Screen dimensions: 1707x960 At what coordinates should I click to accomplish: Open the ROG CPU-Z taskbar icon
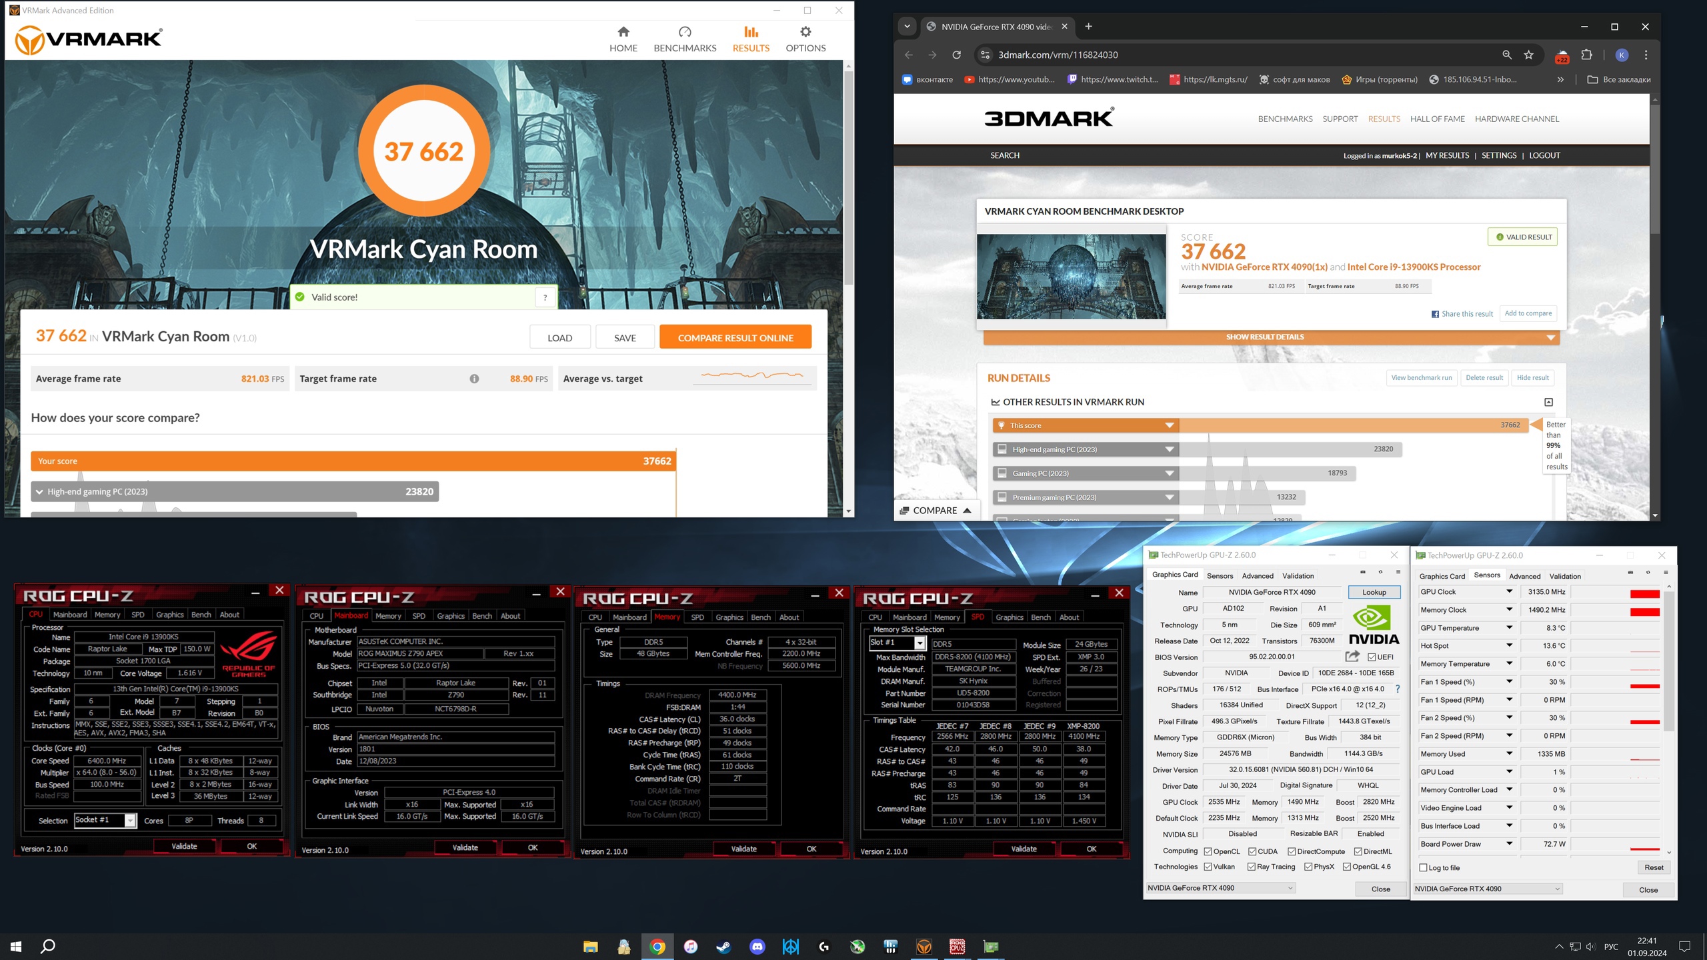tap(957, 946)
